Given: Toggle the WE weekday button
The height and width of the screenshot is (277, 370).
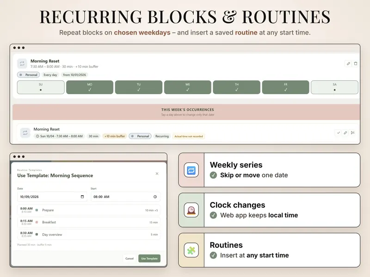Looking at the screenshot, I should tap(188, 87).
